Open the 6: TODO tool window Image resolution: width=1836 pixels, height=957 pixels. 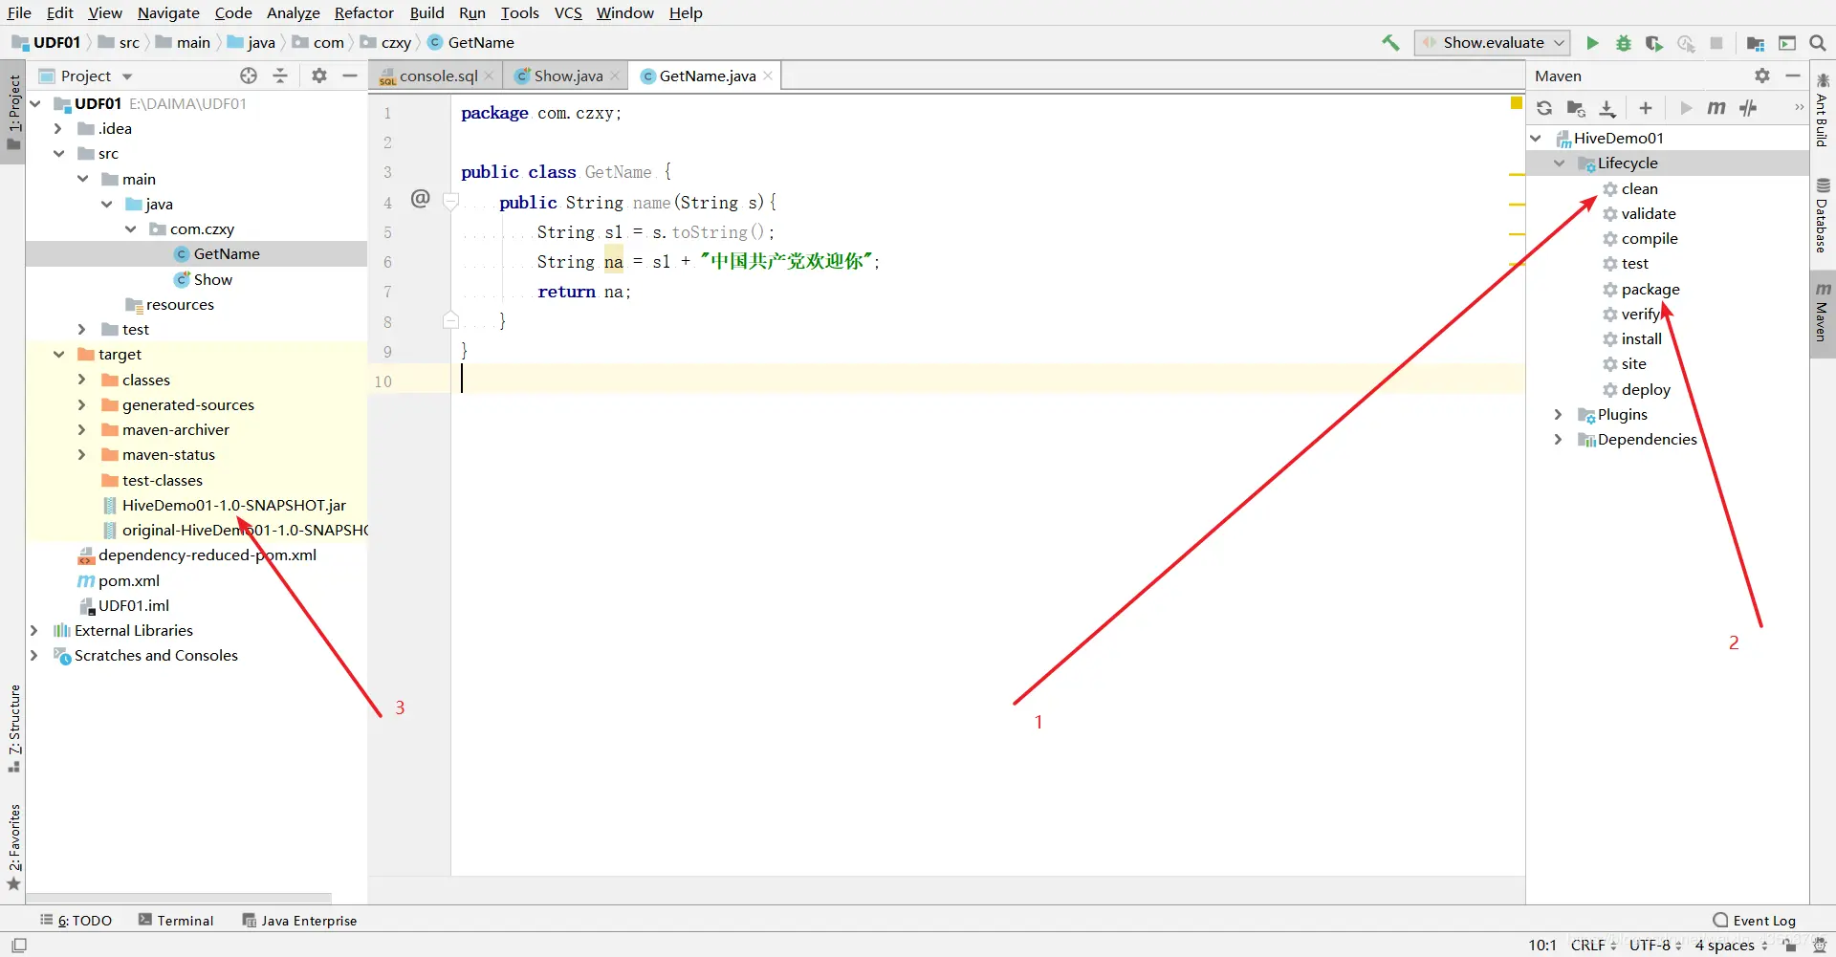tap(76, 921)
